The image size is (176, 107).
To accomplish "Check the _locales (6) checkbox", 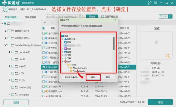I will [13, 52].
